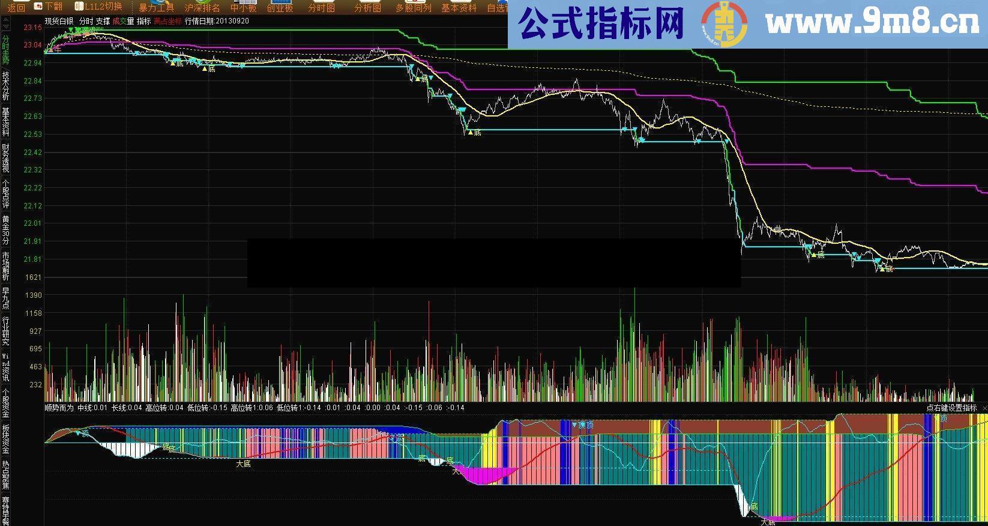Open 创业板 board view

(x=280, y=8)
